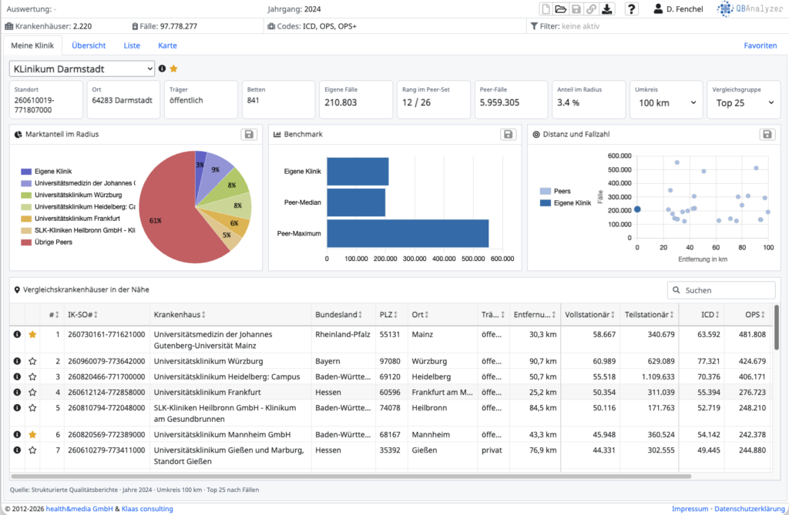This screenshot has height=515, width=789.
Task: Sort table by Teilstationär column
Action: (649, 314)
